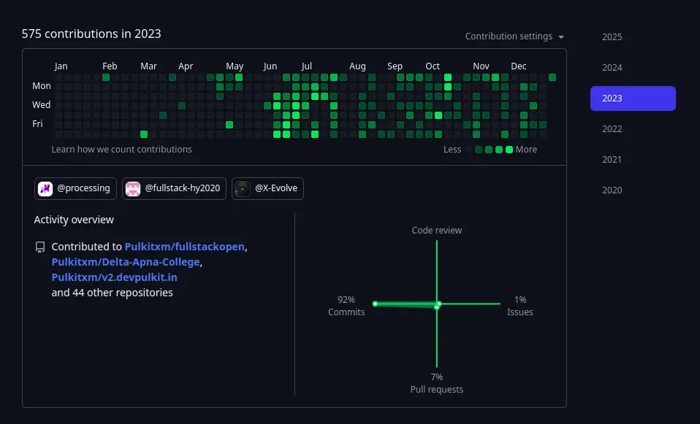This screenshot has width=700, height=424.
Task: Visit the Pulkitxm/v2.devpulkit.in repository
Action: point(114,277)
